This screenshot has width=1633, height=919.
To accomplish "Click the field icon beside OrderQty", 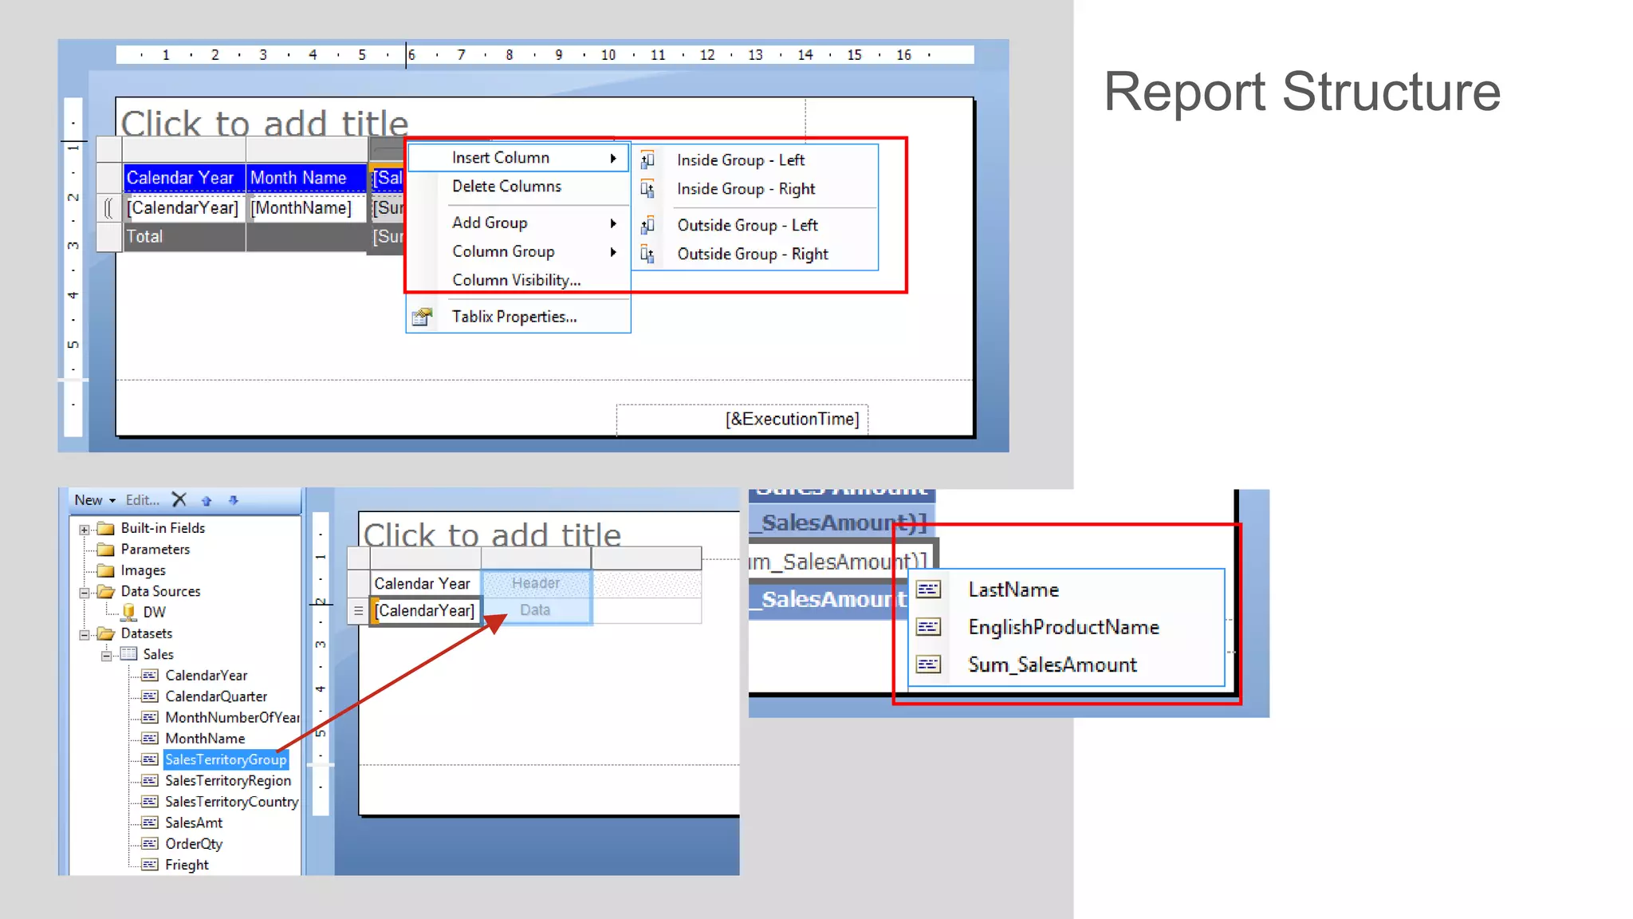I will pyautogui.click(x=150, y=844).
